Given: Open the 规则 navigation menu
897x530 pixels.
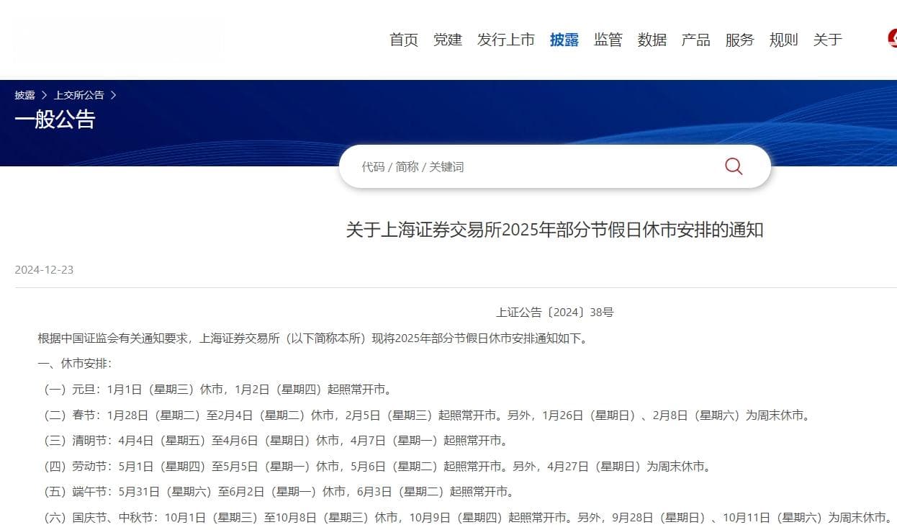Looking at the screenshot, I should [x=784, y=40].
